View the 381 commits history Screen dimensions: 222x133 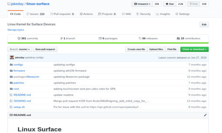[28, 38]
